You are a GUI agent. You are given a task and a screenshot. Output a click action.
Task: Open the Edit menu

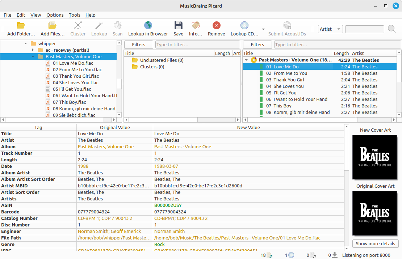click(x=21, y=15)
